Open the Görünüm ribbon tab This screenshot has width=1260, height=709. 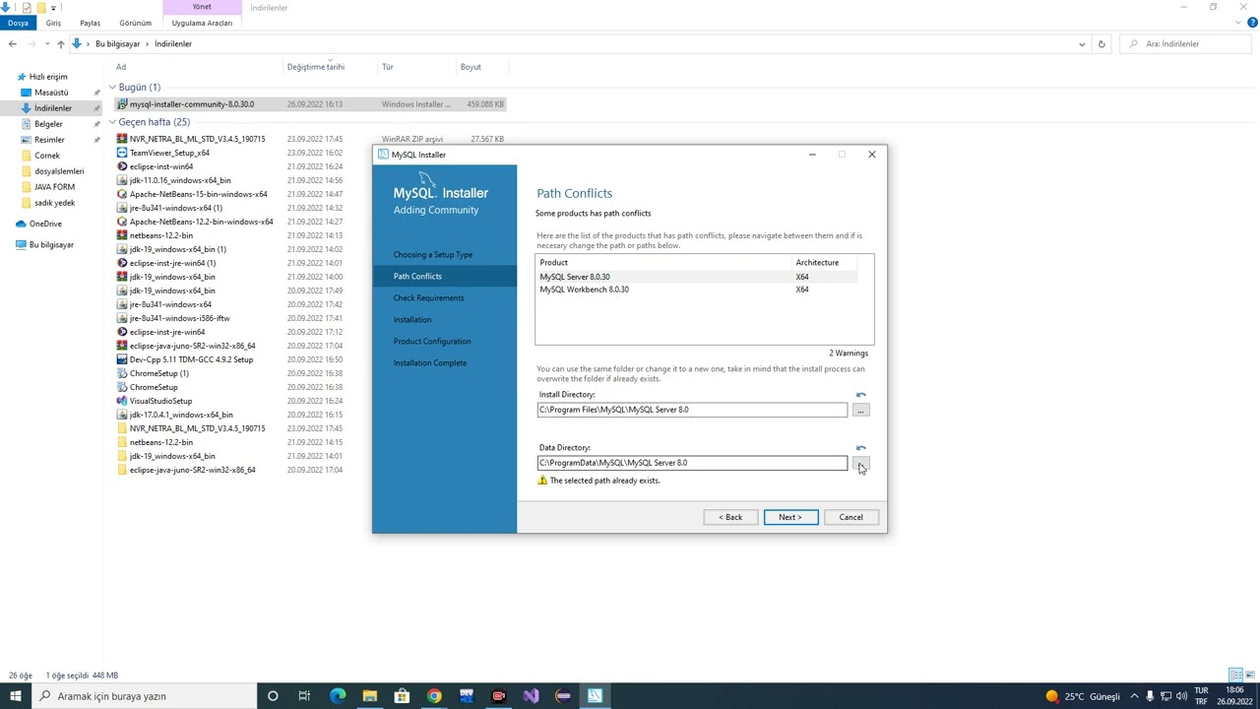tap(136, 23)
